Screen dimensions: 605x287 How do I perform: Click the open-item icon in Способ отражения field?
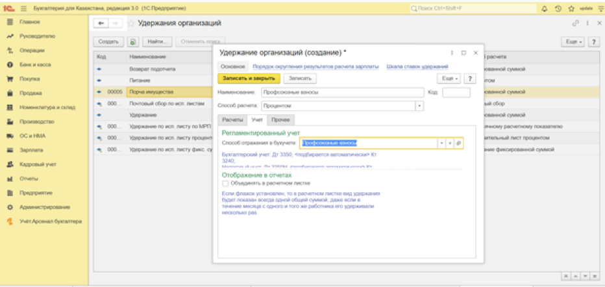click(x=458, y=143)
